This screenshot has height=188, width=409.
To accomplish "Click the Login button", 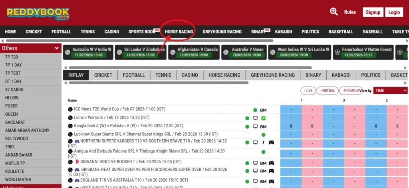I will point(394,12).
